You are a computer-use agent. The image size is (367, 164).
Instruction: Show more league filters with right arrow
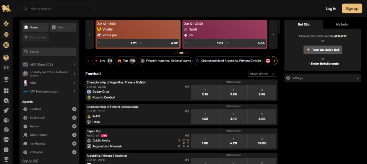pos(274,61)
